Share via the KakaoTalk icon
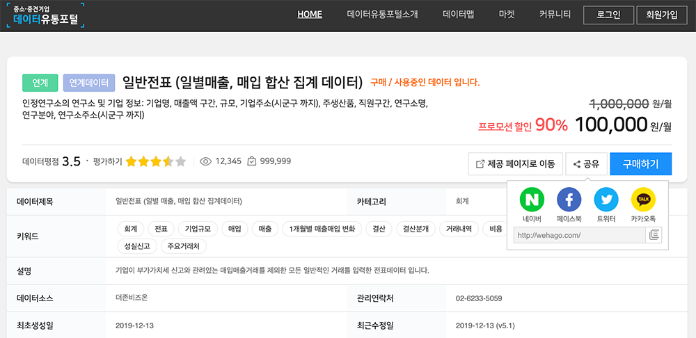The width and height of the screenshot is (696, 338). [643, 200]
